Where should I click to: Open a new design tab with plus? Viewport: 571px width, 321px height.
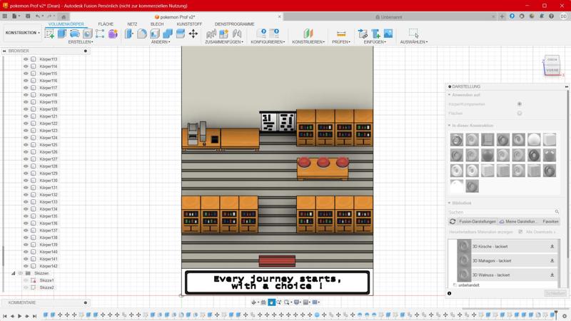coord(502,16)
